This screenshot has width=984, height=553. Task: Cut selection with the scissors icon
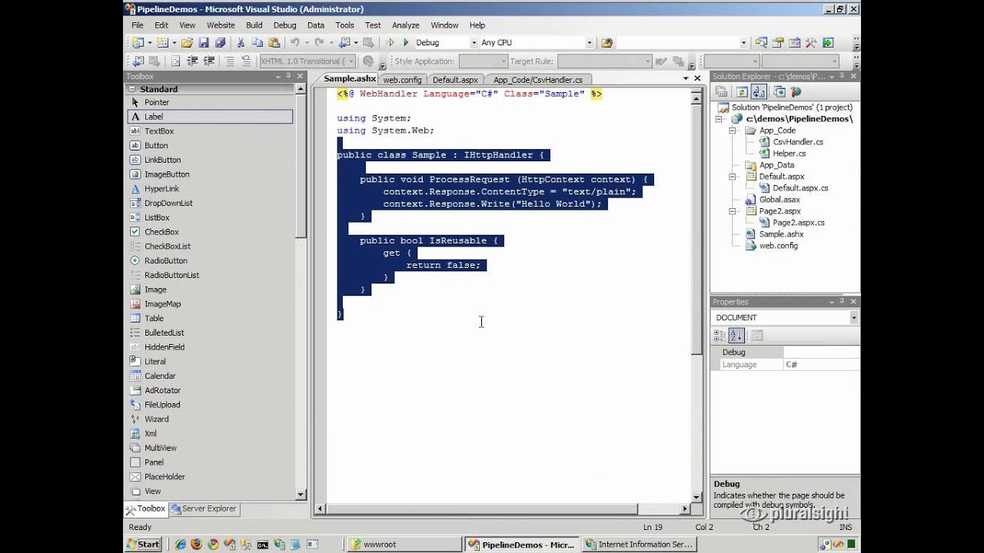(x=241, y=43)
